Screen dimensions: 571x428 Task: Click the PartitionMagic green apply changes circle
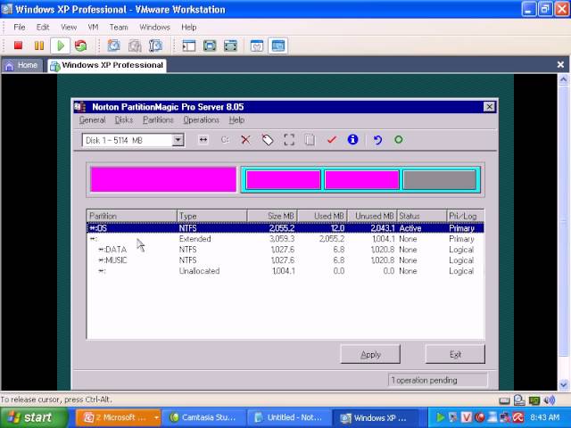(x=399, y=139)
